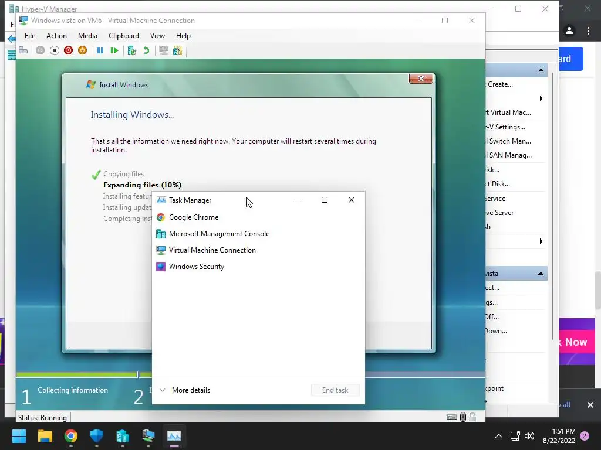The image size is (601, 450).
Task: Click the Google Chrome icon in task list
Action: coord(161,217)
